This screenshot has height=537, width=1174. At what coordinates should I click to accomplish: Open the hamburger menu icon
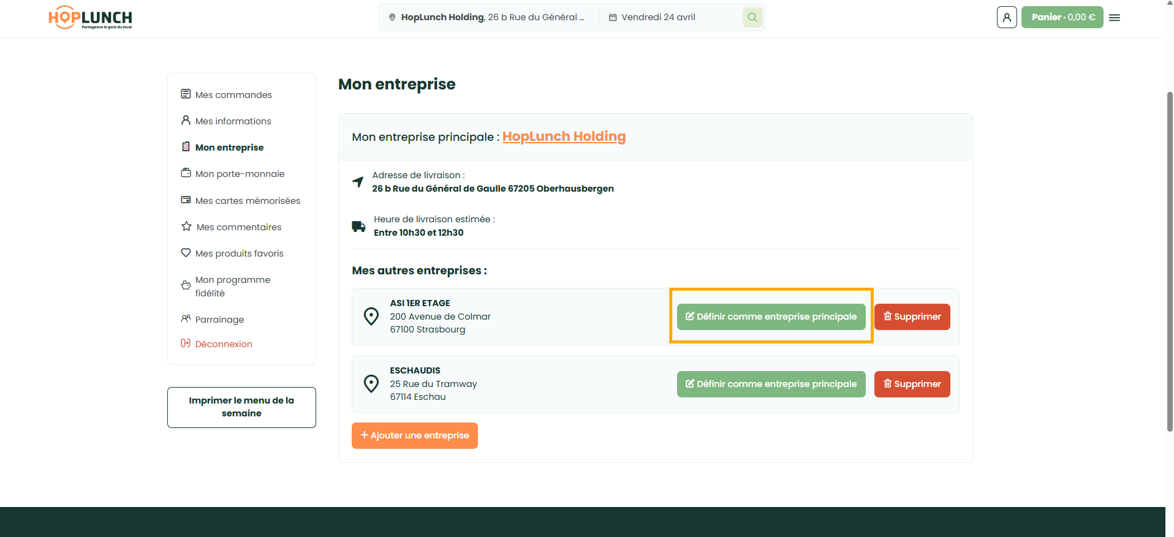(x=1115, y=18)
